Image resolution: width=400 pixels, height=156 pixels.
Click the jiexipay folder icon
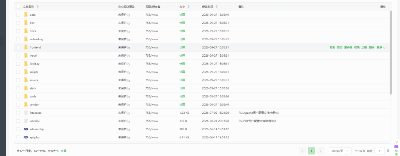(26, 64)
